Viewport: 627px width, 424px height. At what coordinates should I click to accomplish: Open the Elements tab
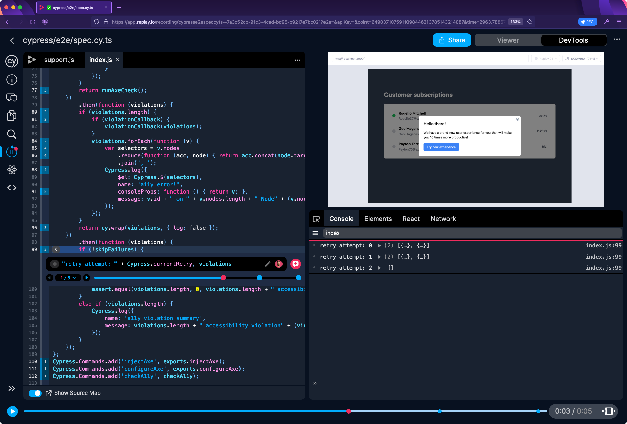pos(378,219)
